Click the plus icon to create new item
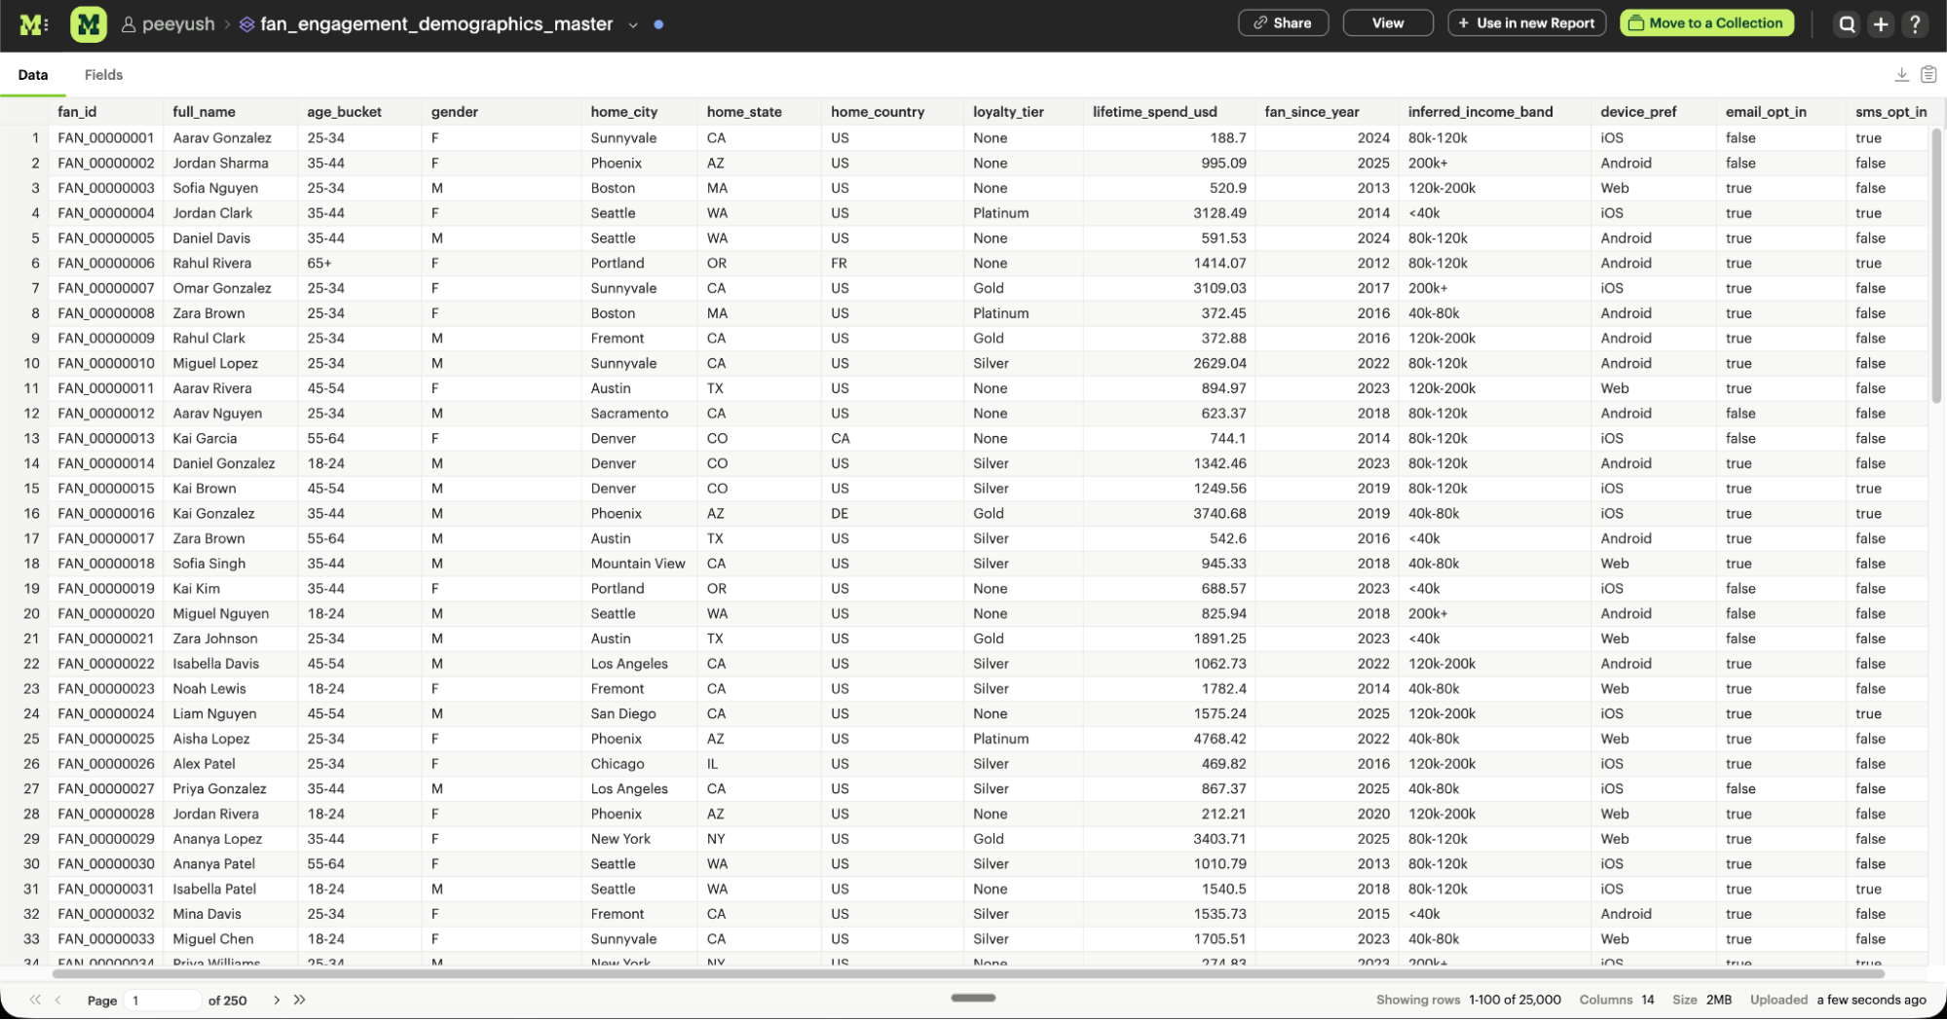The image size is (1947, 1020). (x=1881, y=23)
